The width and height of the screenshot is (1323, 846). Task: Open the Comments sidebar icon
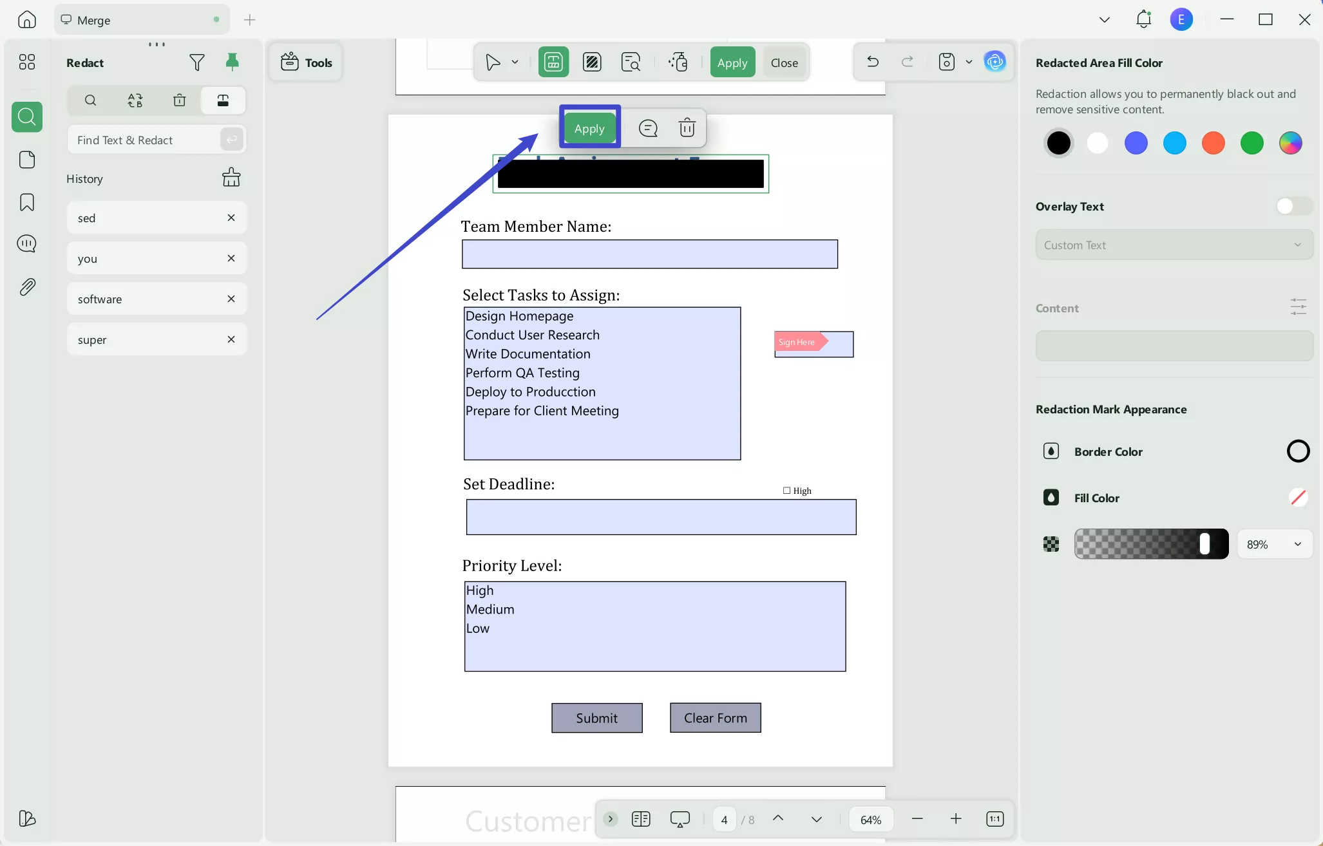click(27, 244)
